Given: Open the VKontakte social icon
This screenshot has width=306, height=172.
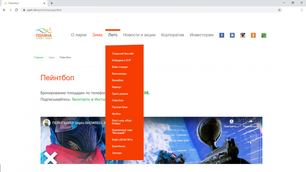Looking at the screenshot, I should tap(232, 35).
